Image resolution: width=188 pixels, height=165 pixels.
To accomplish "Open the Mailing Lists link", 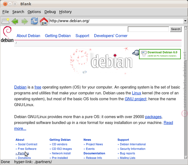I will (x=127, y=158).
